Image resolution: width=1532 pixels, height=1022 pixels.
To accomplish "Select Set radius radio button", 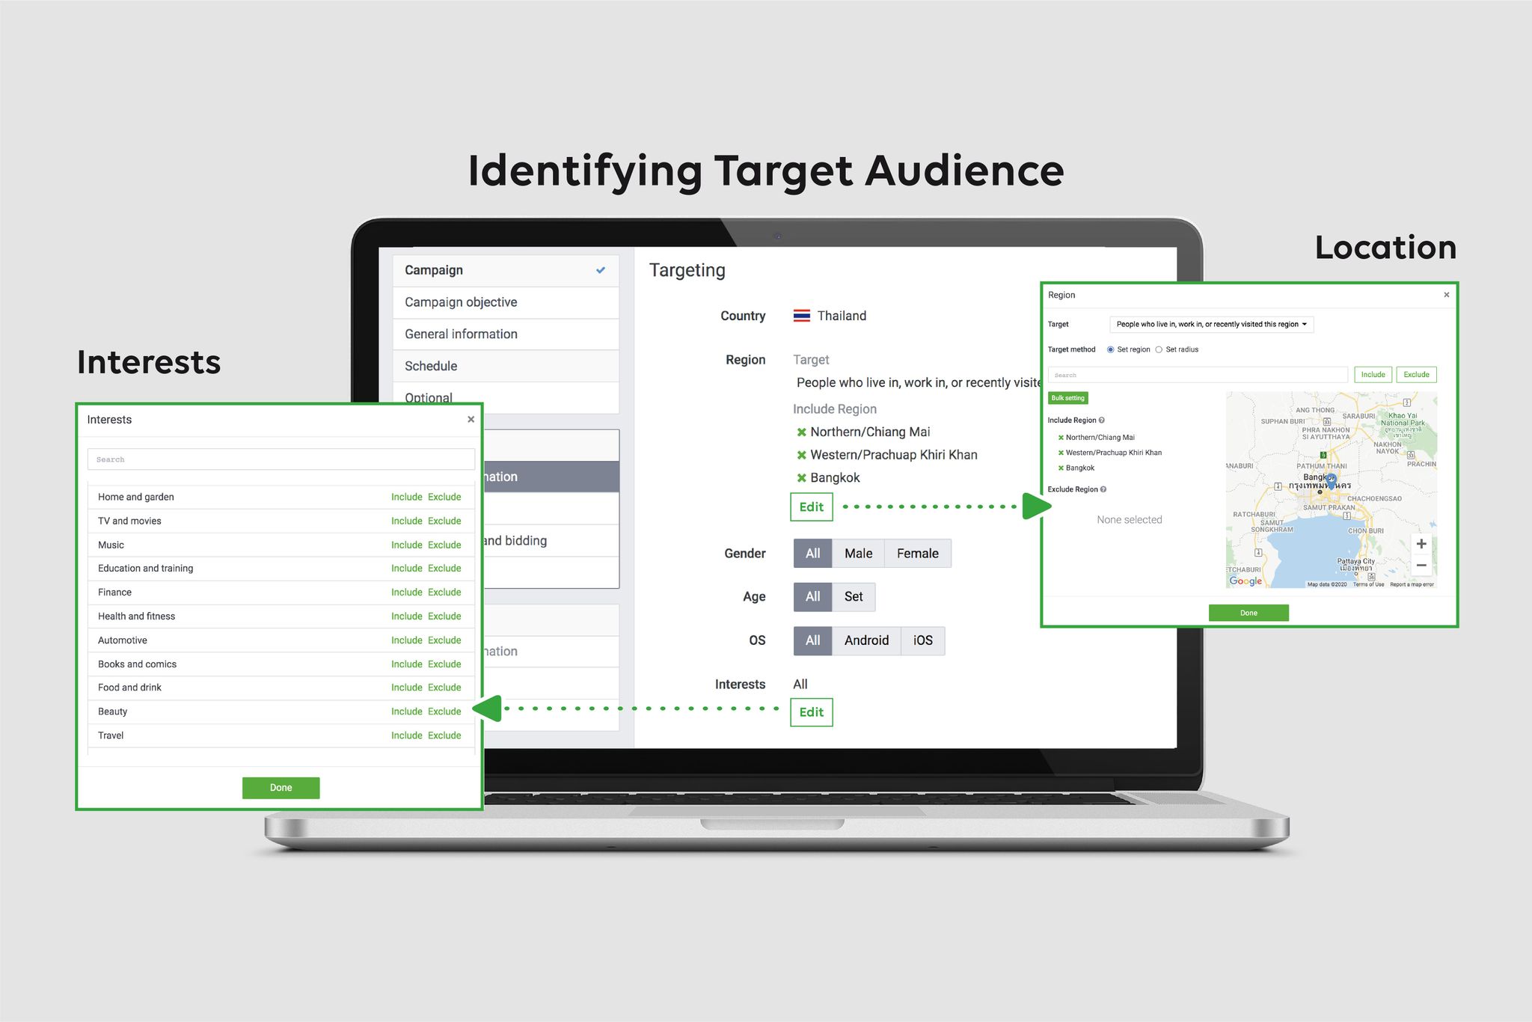I will click(1159, 349).
